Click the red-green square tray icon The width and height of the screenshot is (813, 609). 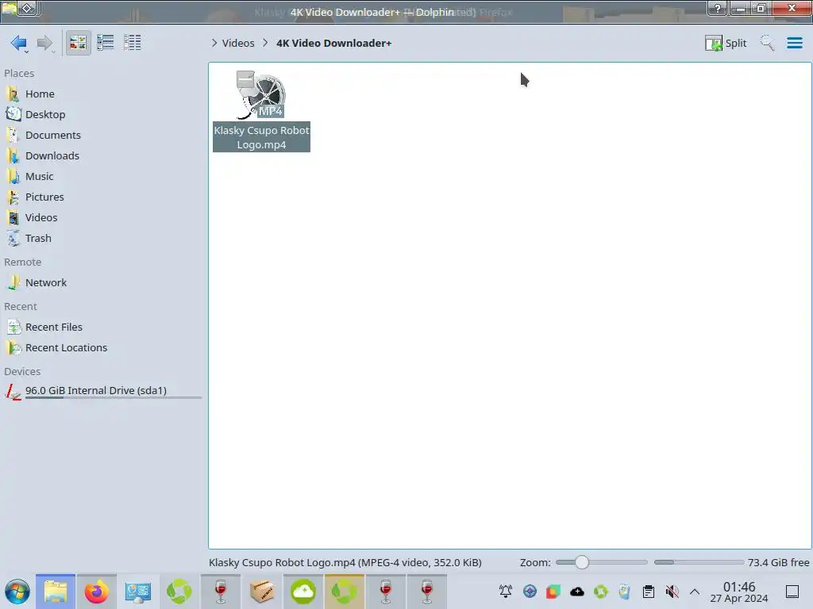[x=553, y=592]
